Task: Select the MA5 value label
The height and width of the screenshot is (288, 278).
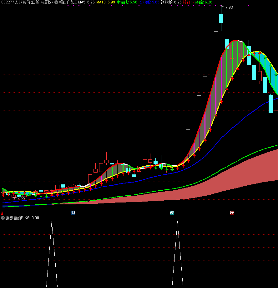Action: click(x=86, y=2)
